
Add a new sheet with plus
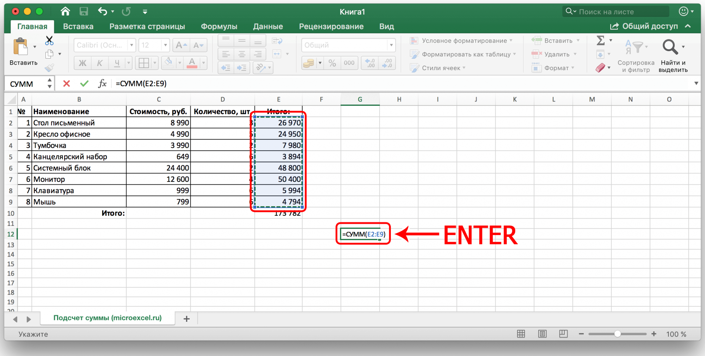pyautogui.click(x=187, y=319)
